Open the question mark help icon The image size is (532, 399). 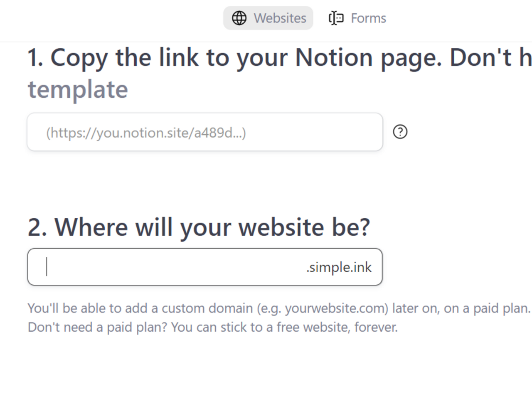(400, 132)
